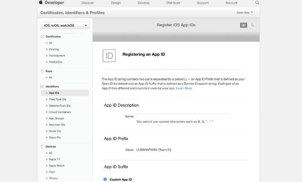Click the ID badge icon
The height and width of the screenshot is (182, 302).
point(109,55)
